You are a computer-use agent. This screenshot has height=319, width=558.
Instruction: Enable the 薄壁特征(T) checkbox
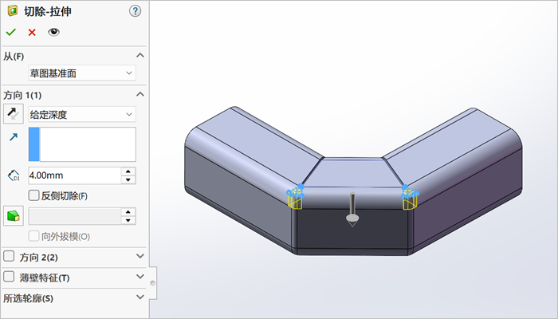(9, 277)
